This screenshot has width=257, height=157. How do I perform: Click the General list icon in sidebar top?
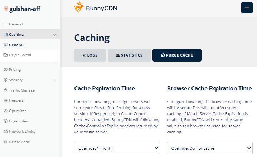6,24
